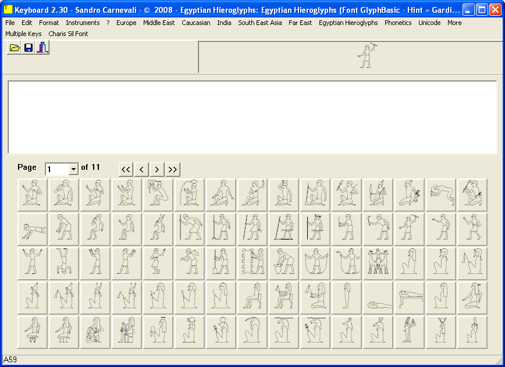Viewport: 505px width, 367px height.
Task: Click the purple toolbar icon beside Save
Action: coord(42,48)
